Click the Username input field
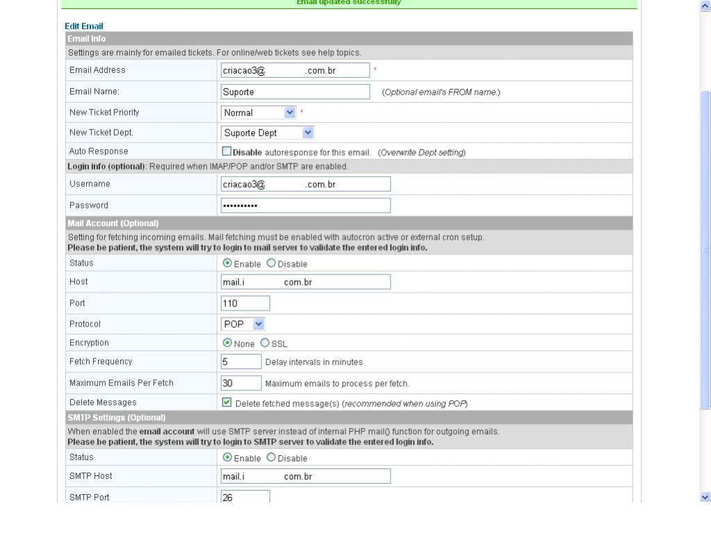711x533 pixels. point(306,184)
